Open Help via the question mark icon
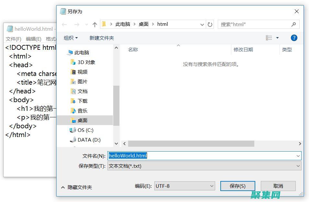309x202 pixels. click(x=294, y=37)
